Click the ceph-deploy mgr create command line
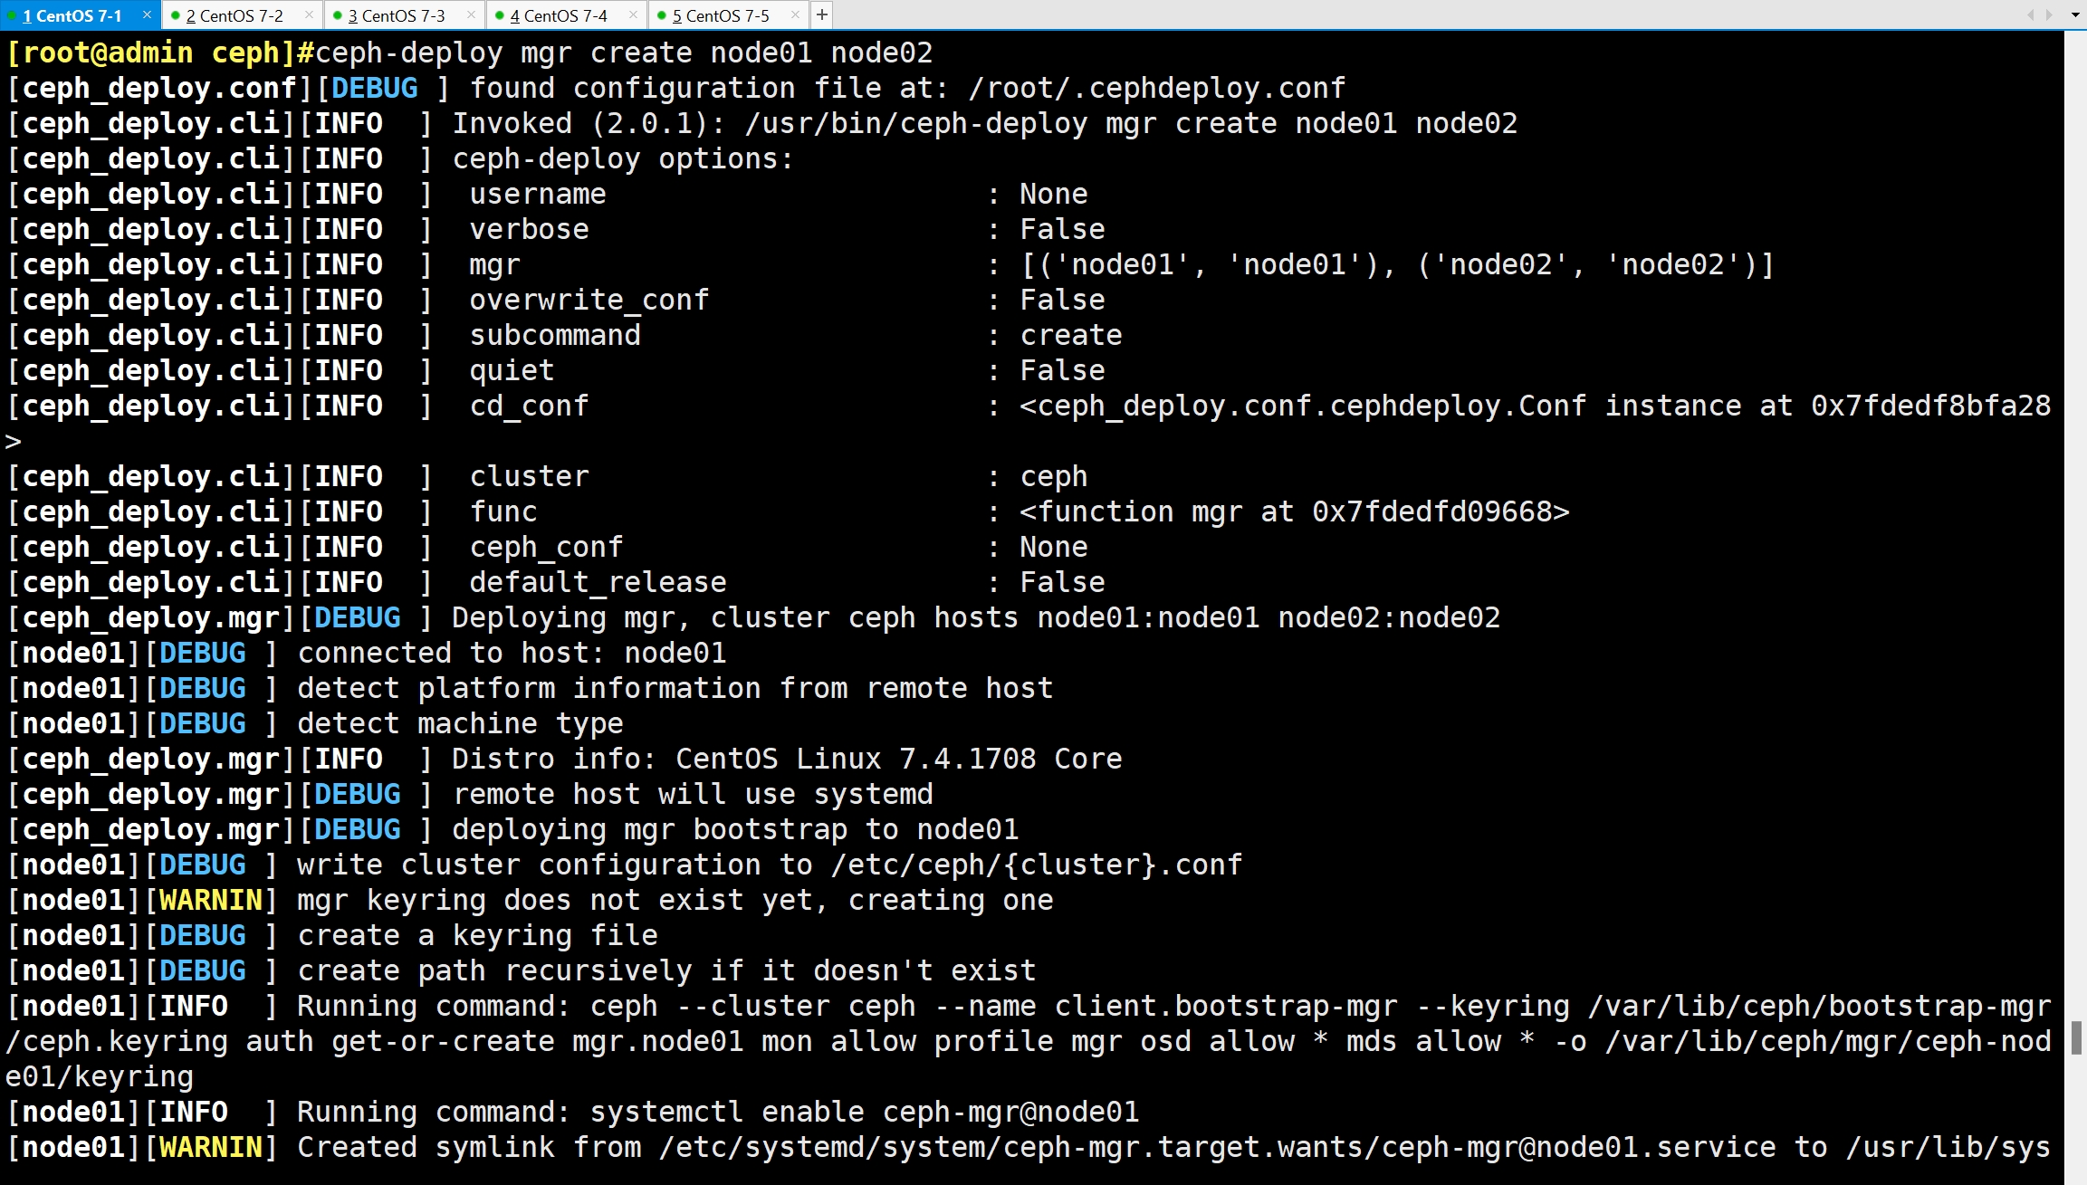Screen dimensions: 2087x1185 click(623, 53)
